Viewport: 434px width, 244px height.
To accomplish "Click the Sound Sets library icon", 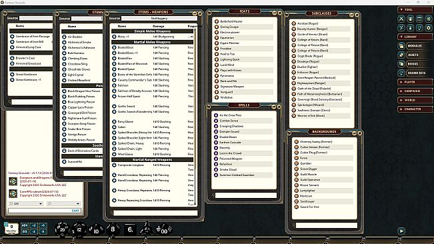I will click(x=401, y=73).
